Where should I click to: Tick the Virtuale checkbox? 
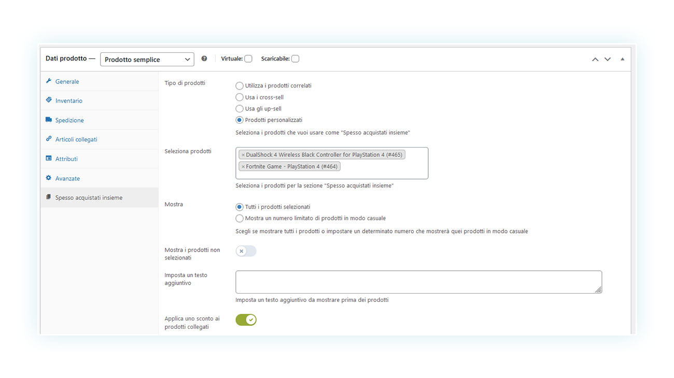248,59
